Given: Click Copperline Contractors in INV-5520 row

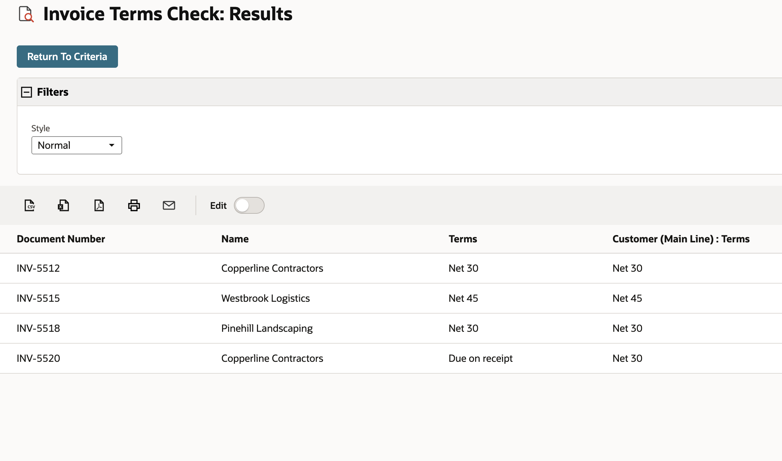Looking at the screenshot, I should click(272, 358).
